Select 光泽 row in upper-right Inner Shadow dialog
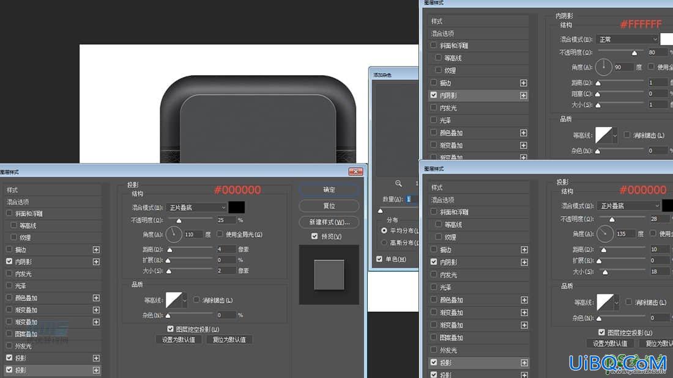 (478, 120)
